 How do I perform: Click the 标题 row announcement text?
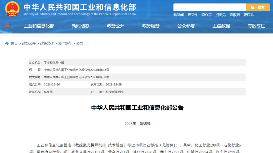coord(76,70)
